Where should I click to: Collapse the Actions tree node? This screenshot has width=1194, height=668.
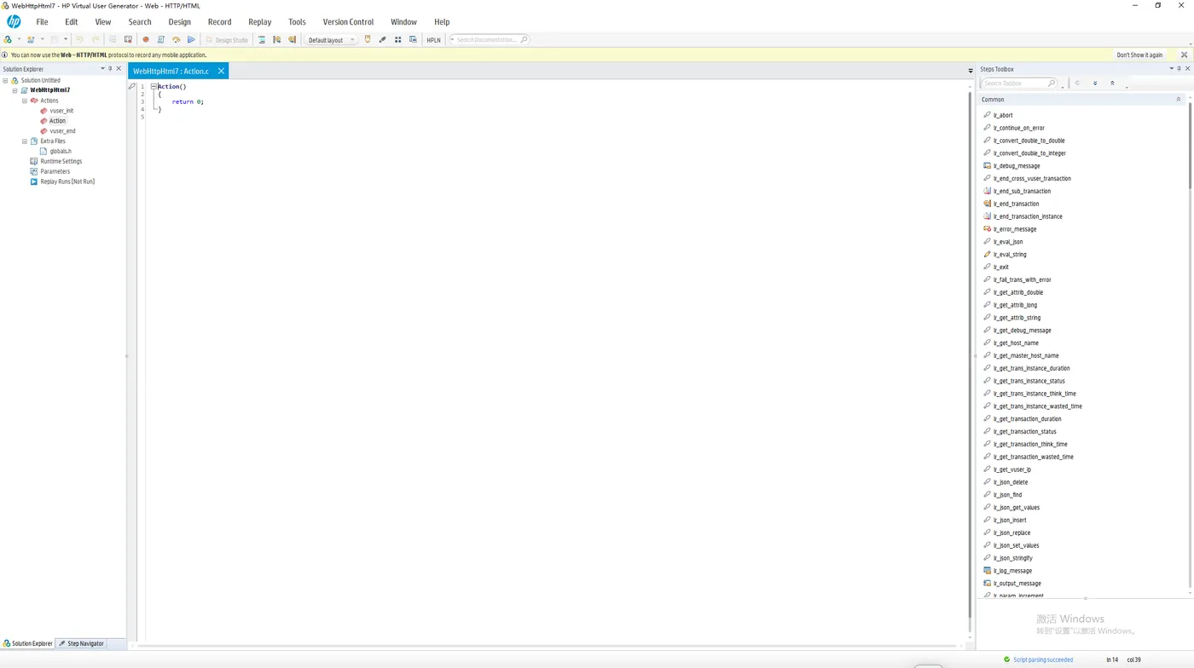pyautogui.click(x=25, y=101)
